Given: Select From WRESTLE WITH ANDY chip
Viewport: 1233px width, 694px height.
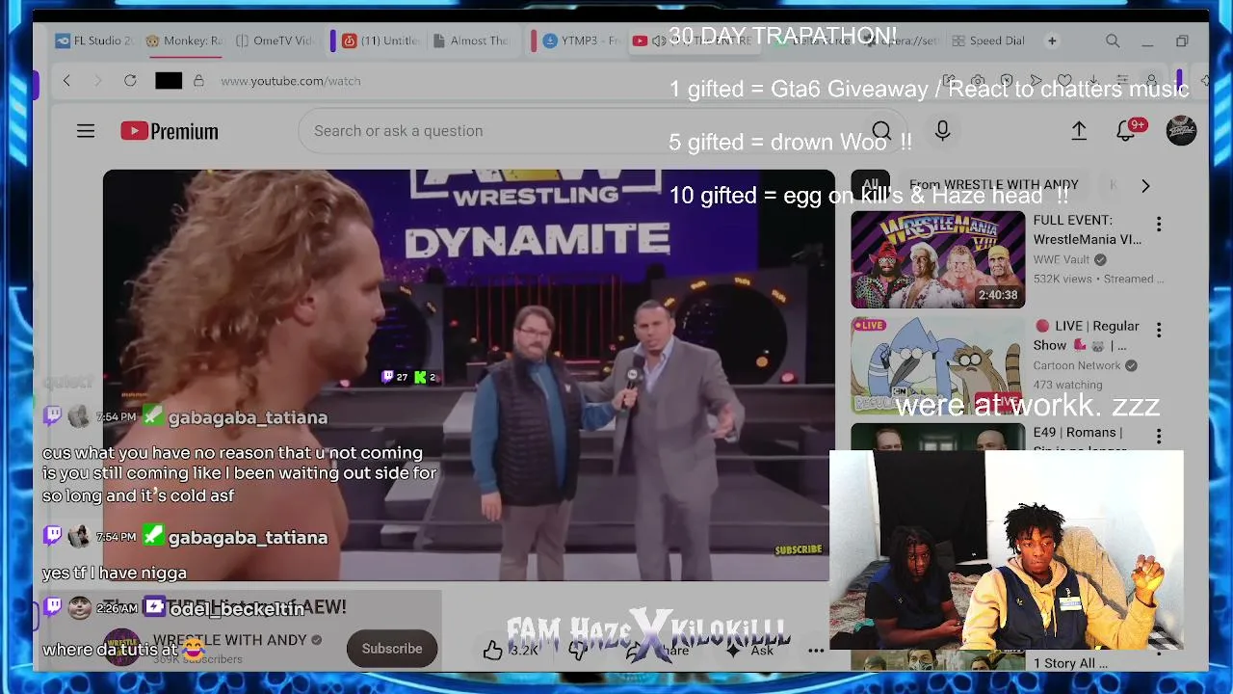Looking at the screenshot, I should (x=994, y=185).
